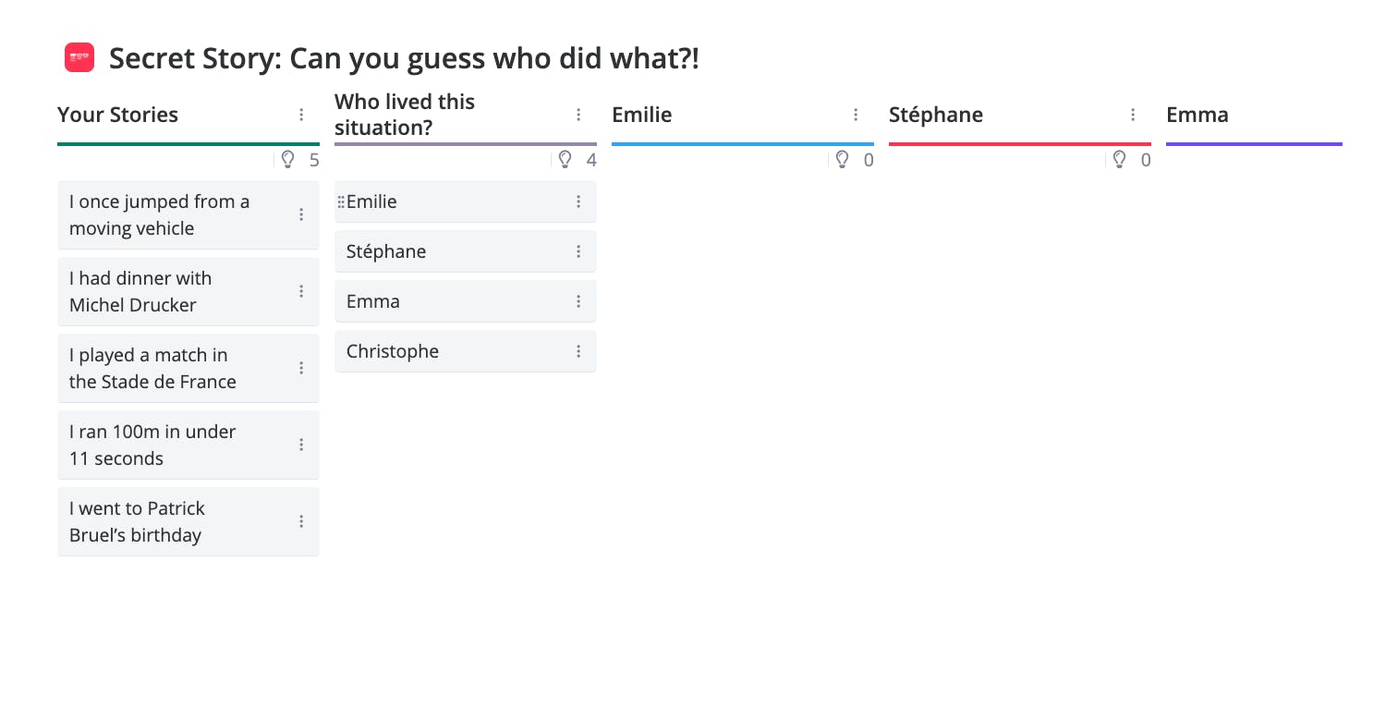
Task: Click the red board logo icon
Action: (x=79, y=57)
